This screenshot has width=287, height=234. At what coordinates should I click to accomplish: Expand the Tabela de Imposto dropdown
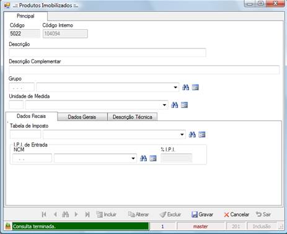pyautogui.click(x=182, y=135)
